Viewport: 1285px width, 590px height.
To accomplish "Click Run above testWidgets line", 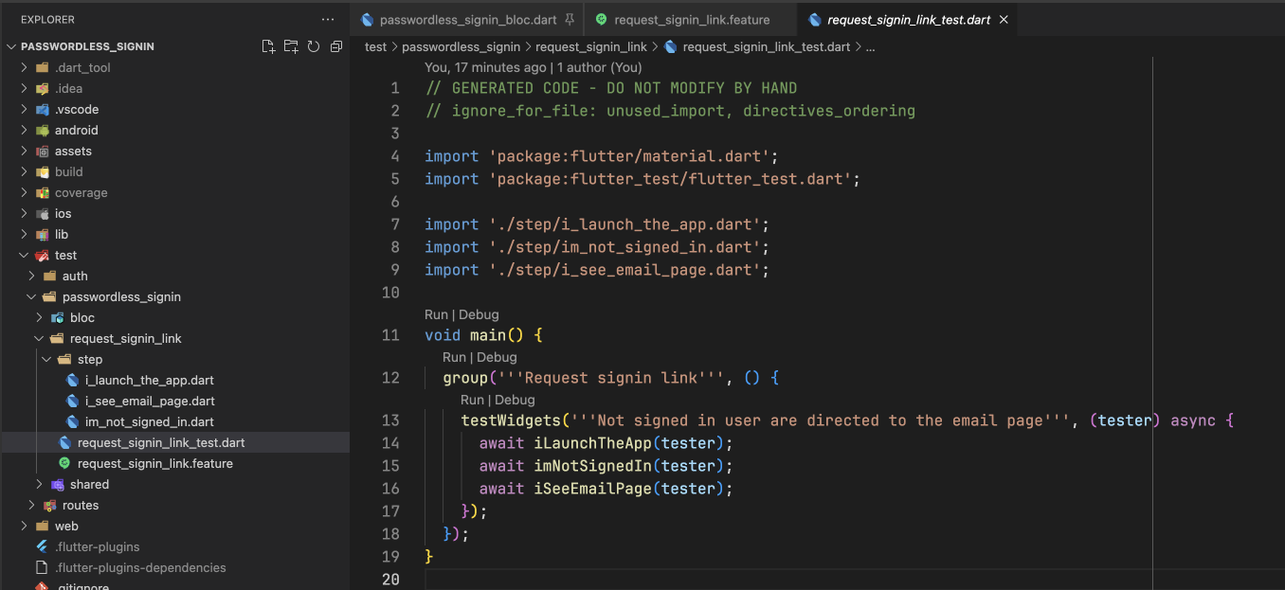I will (472, 400).
